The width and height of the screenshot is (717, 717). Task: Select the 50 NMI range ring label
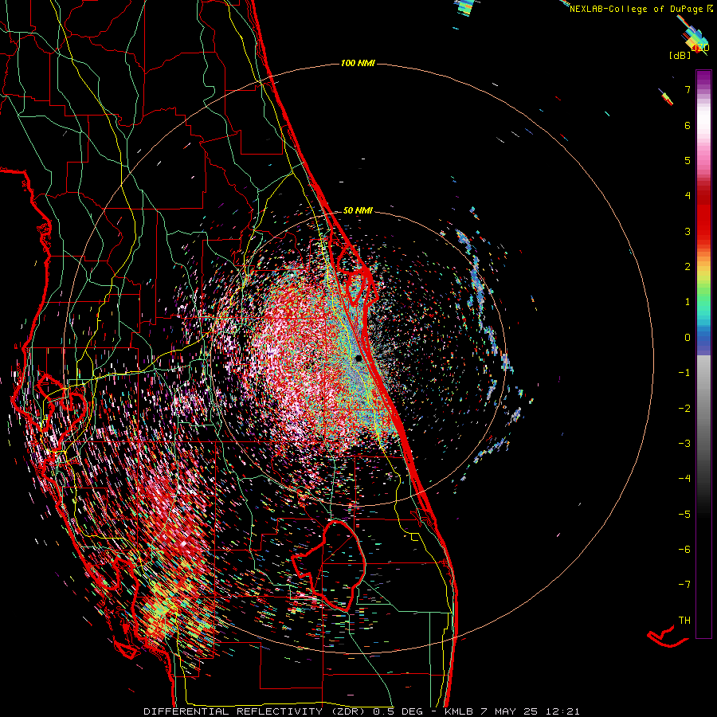(x=358, y=210)
